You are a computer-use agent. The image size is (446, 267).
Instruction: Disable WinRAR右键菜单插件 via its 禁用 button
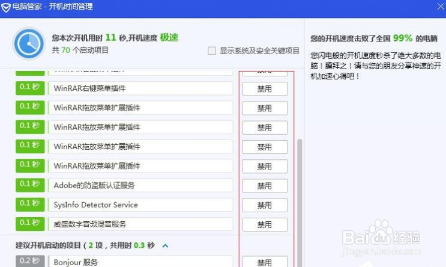point(265,89)
